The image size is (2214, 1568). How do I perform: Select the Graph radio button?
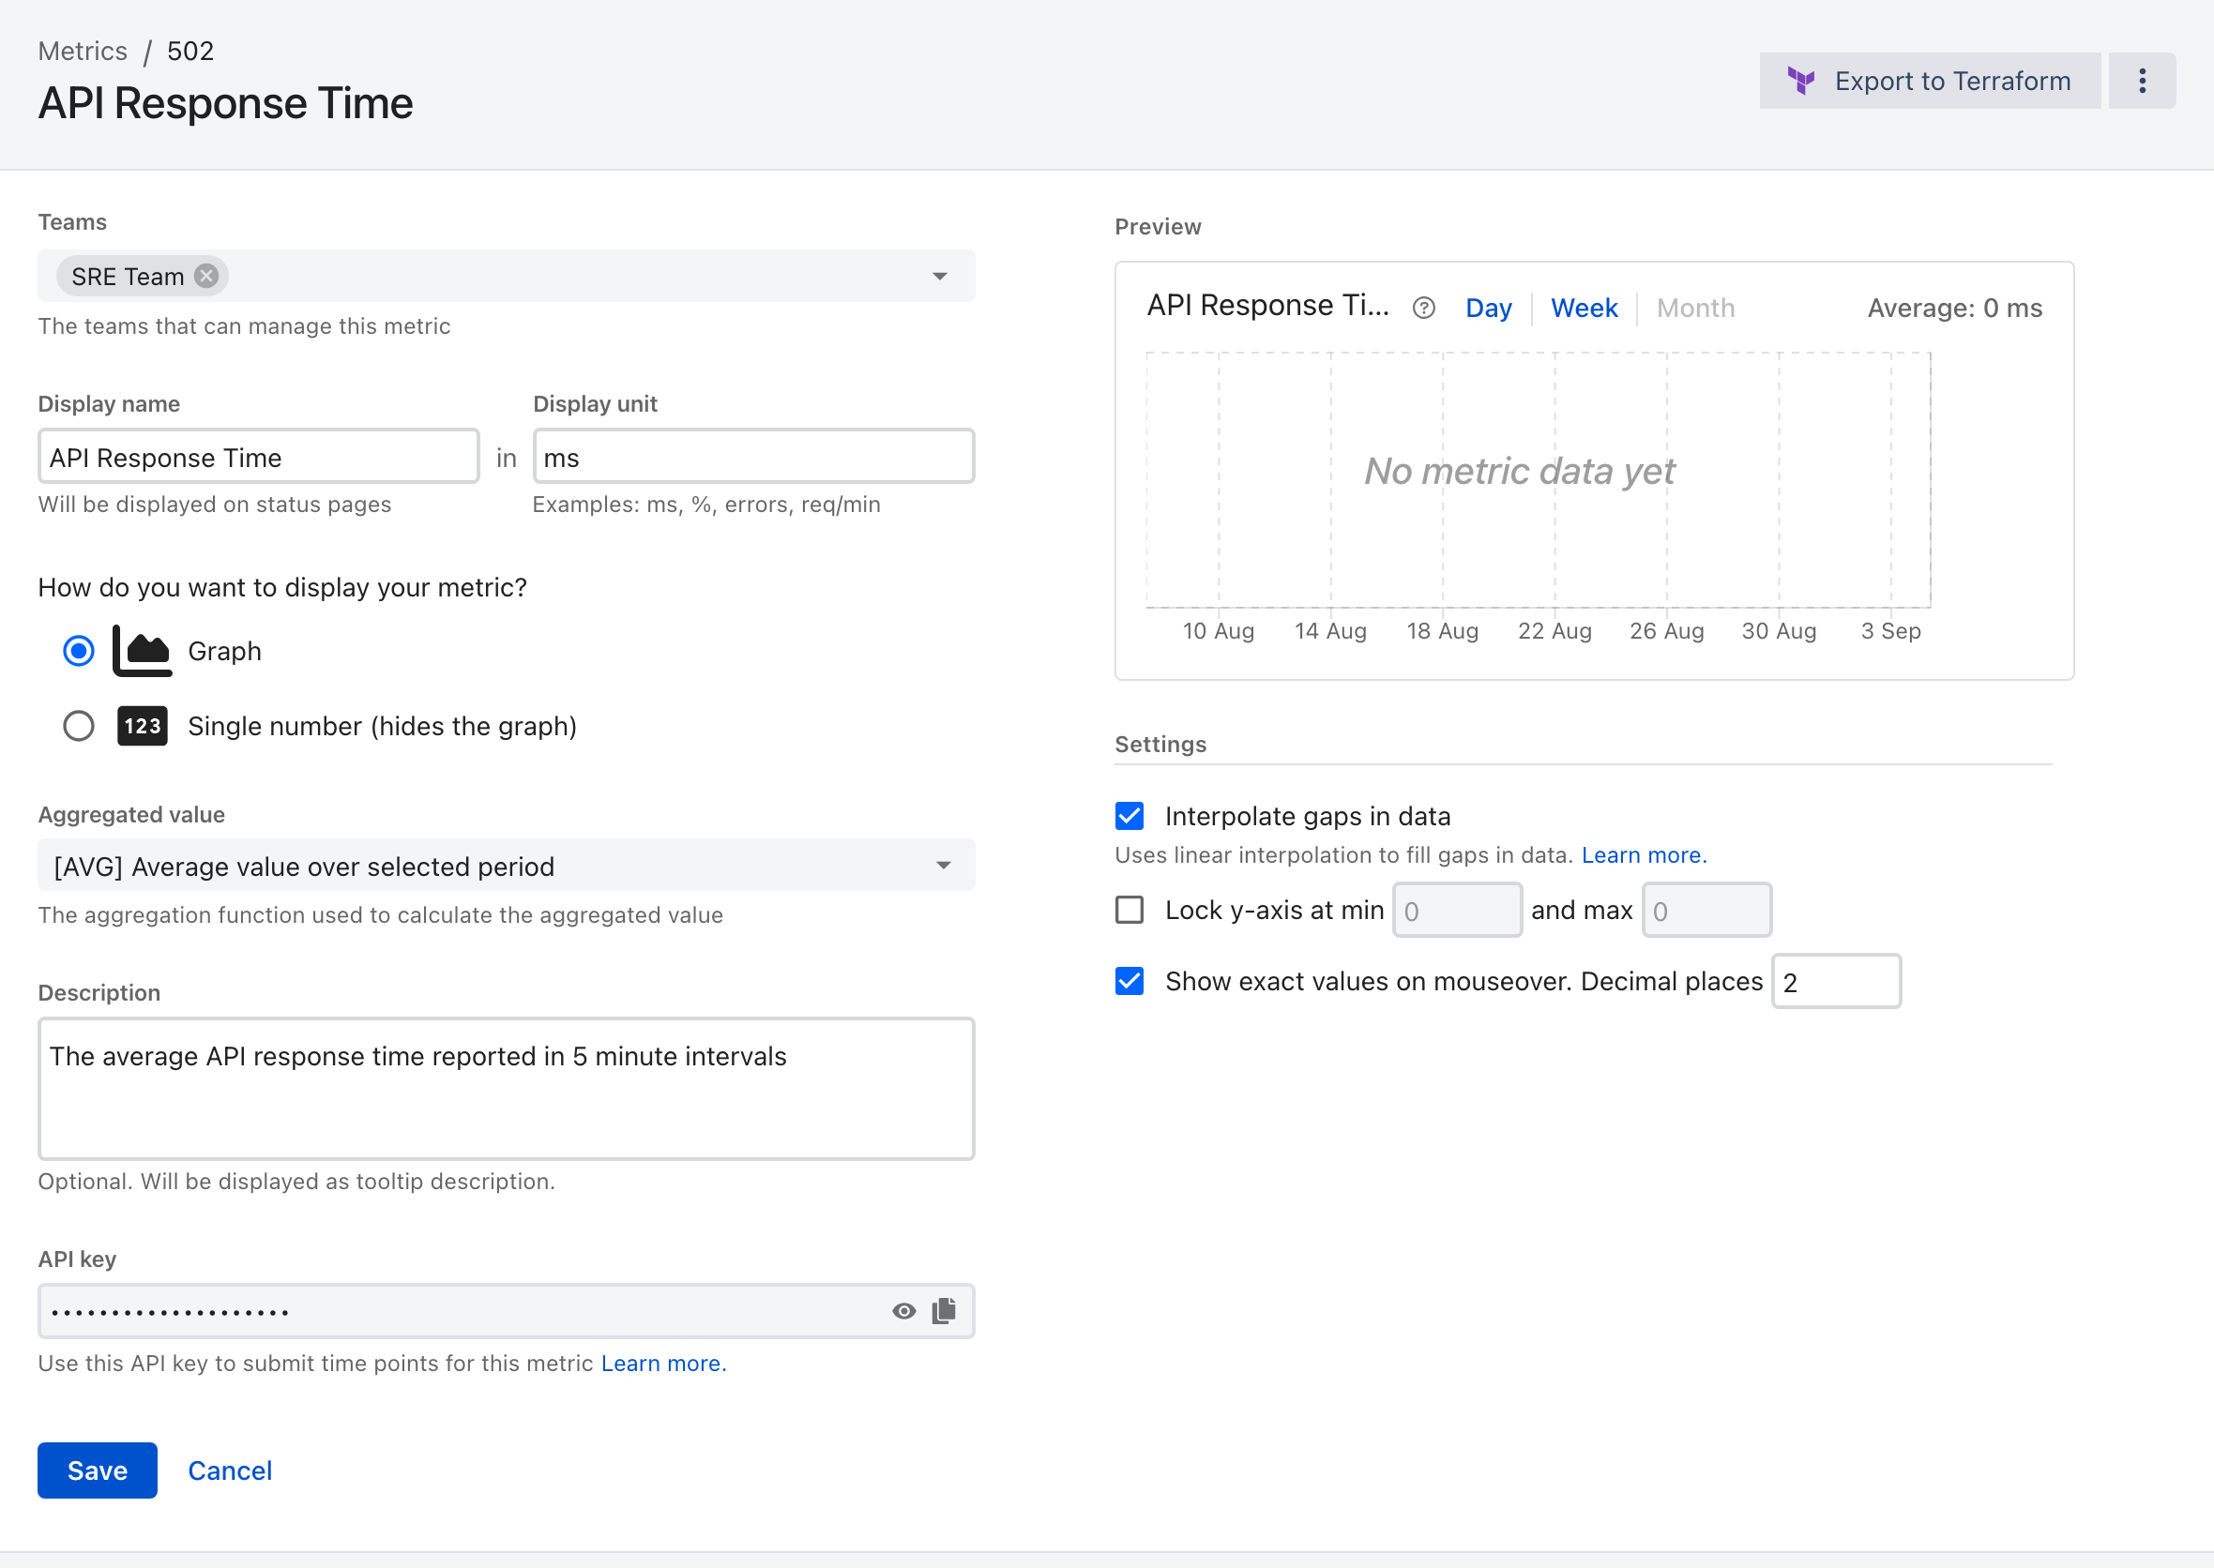click(x=78, y=651)
